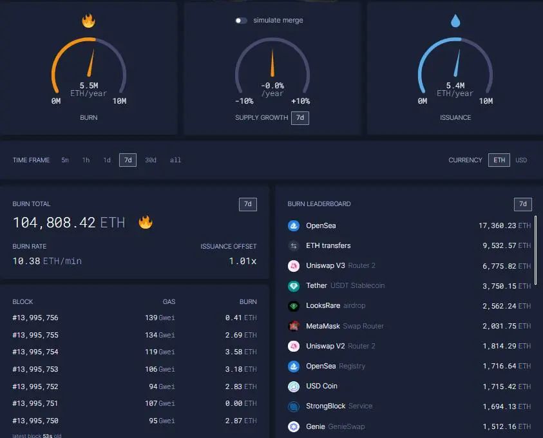The width and height of the screenshot is (543, 438).
Task: Select the 7d time frame
Action: pos(128,160)
